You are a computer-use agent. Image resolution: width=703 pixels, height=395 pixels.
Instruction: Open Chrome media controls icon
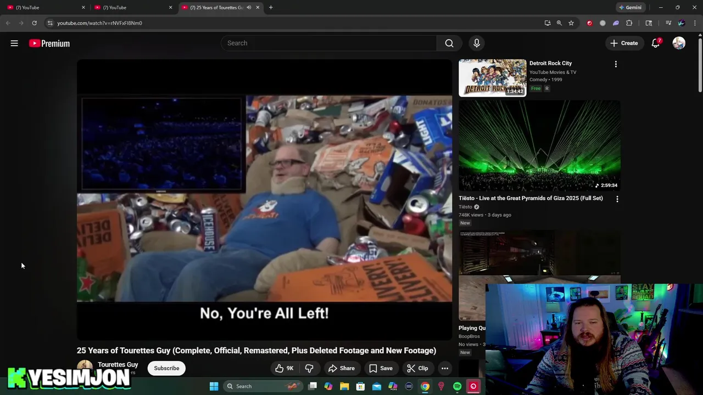(668, 23)
